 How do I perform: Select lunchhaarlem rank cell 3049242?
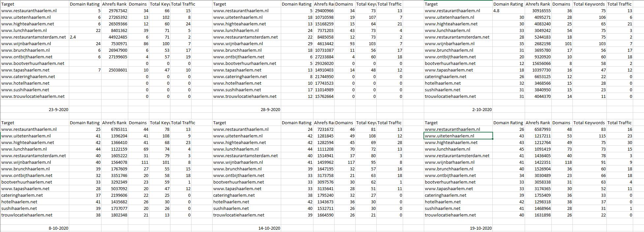(538, 30)
